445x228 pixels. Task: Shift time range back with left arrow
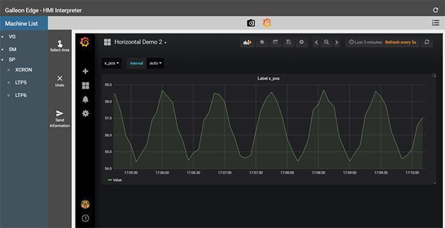pos(317,42)
